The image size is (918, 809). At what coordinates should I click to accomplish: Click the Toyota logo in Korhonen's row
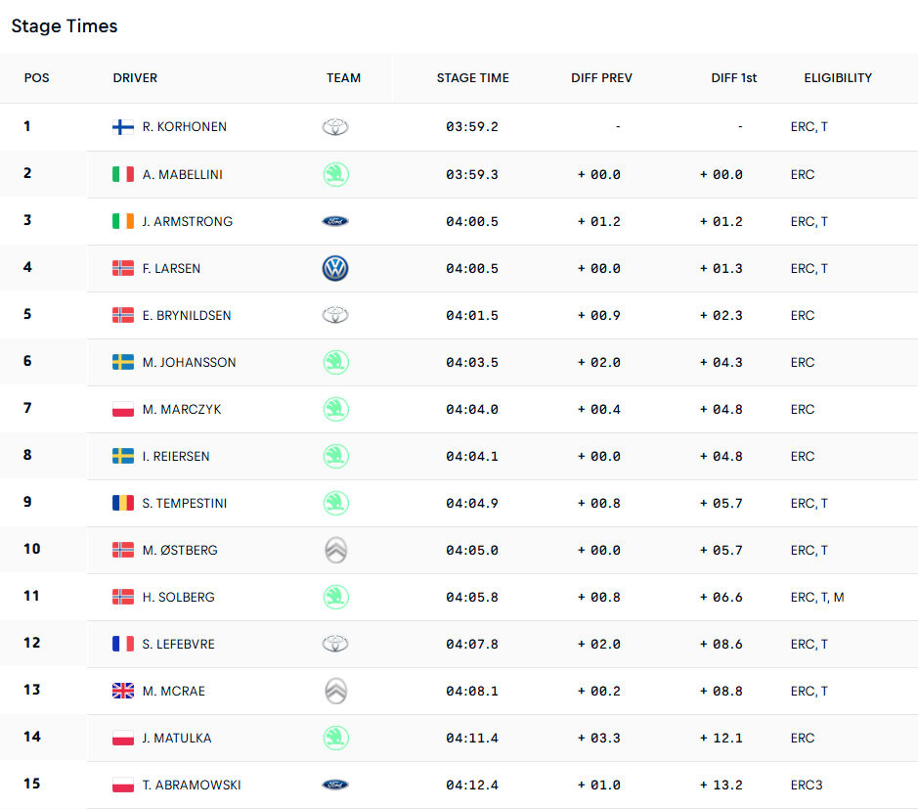pyautogui.click(x=335, y=127)
